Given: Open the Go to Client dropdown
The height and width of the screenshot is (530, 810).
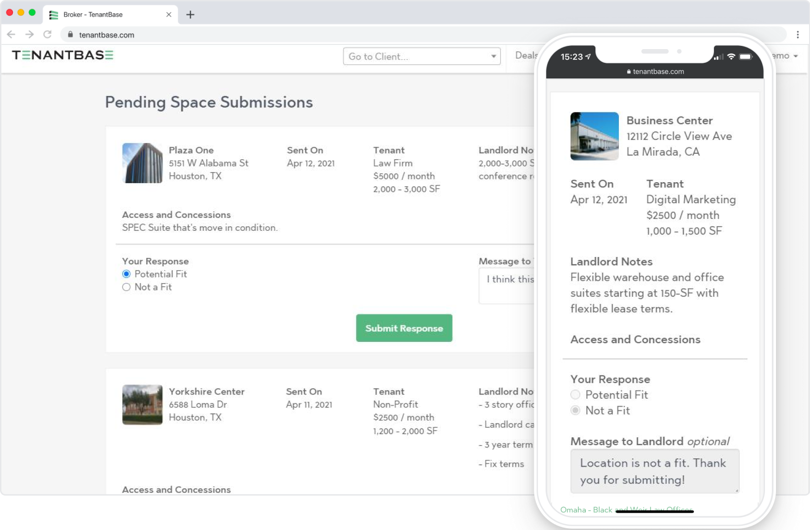Looking at the screenshot, I should point(422,56).
